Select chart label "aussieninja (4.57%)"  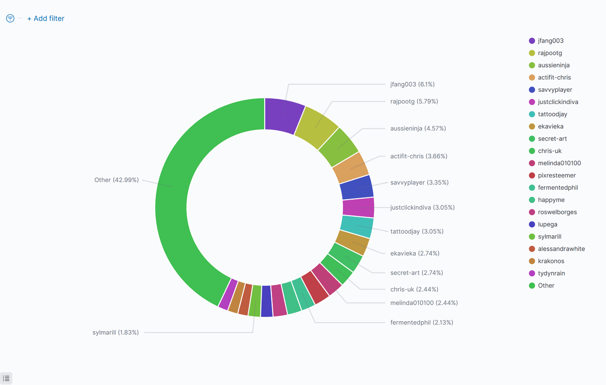click(x=418, y=128)
